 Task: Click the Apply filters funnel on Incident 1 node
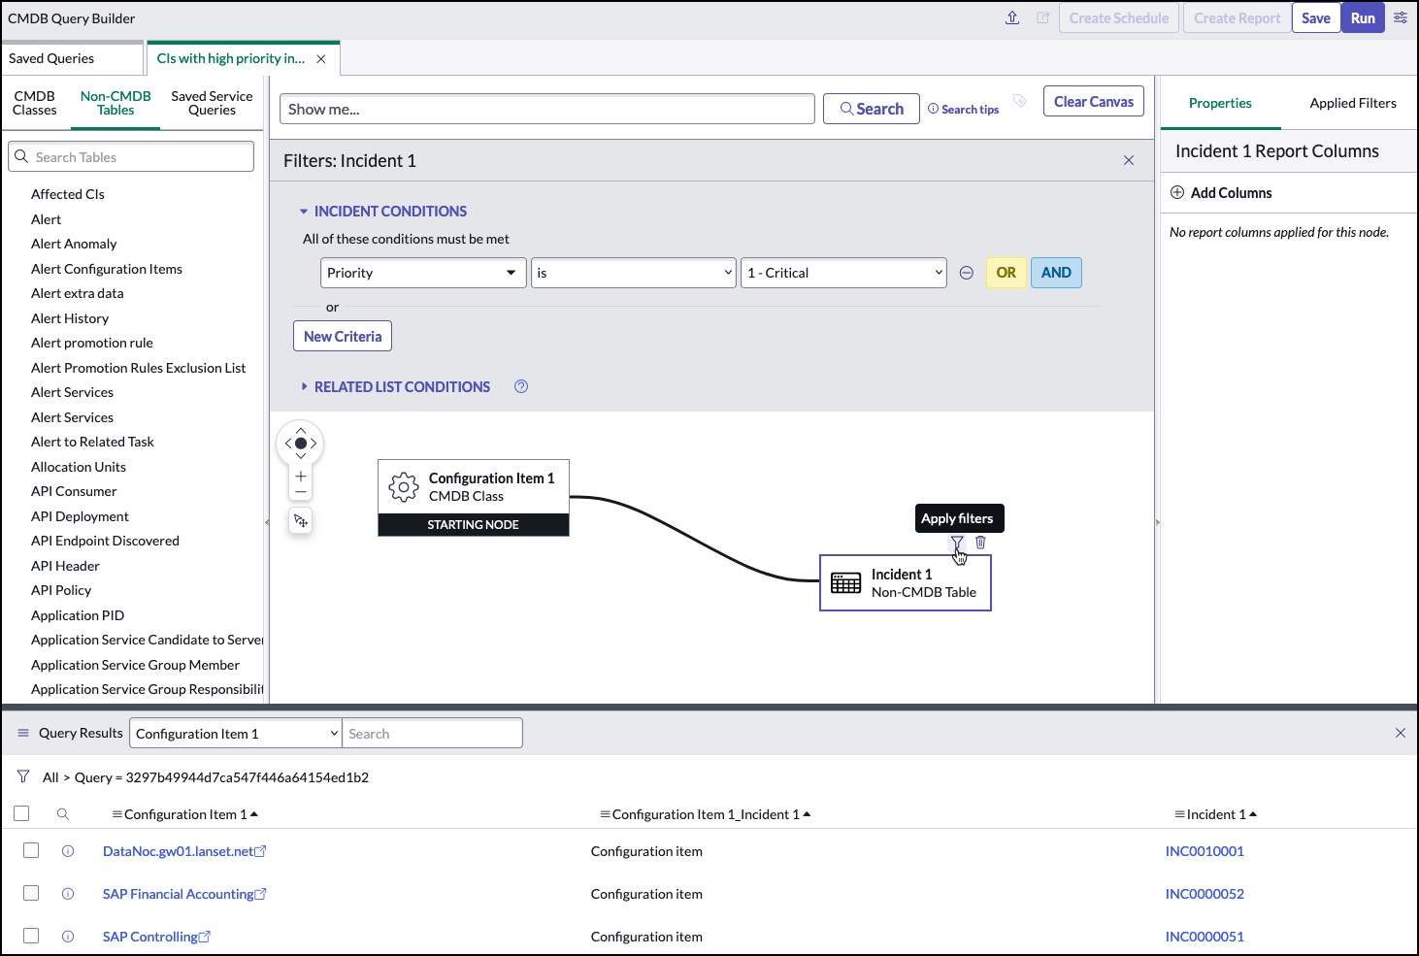(957, 544)
